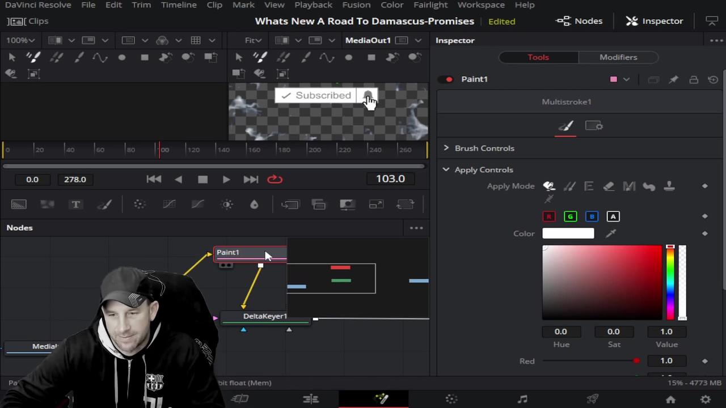Select the Background node tool
This screenshot has height=408, width=726.
pyautogui.click(x=19, y=205)
